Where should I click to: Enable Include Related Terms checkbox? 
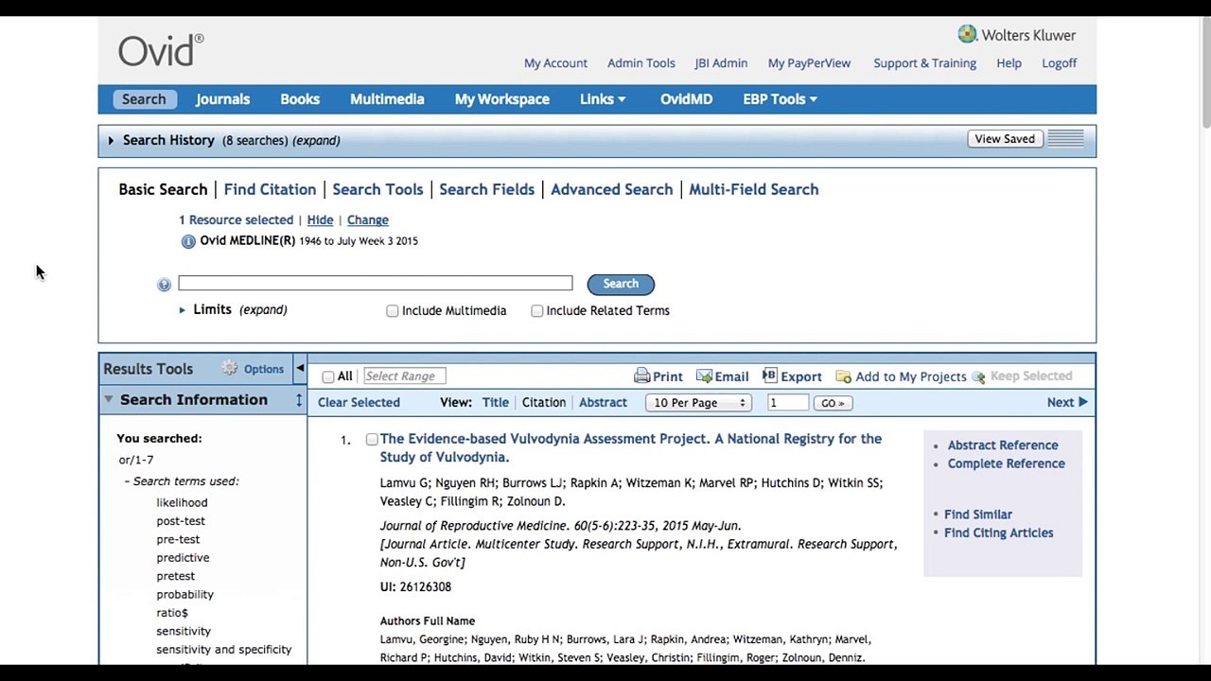tap(537, 311)
